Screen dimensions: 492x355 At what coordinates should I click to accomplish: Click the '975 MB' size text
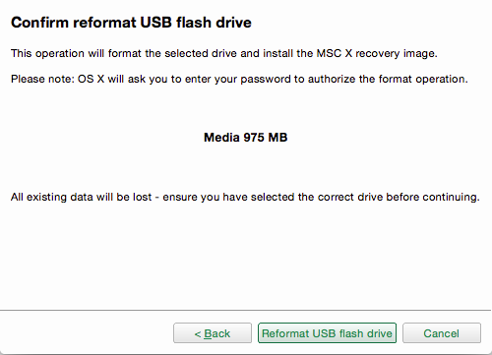click(x=266, y=137)
